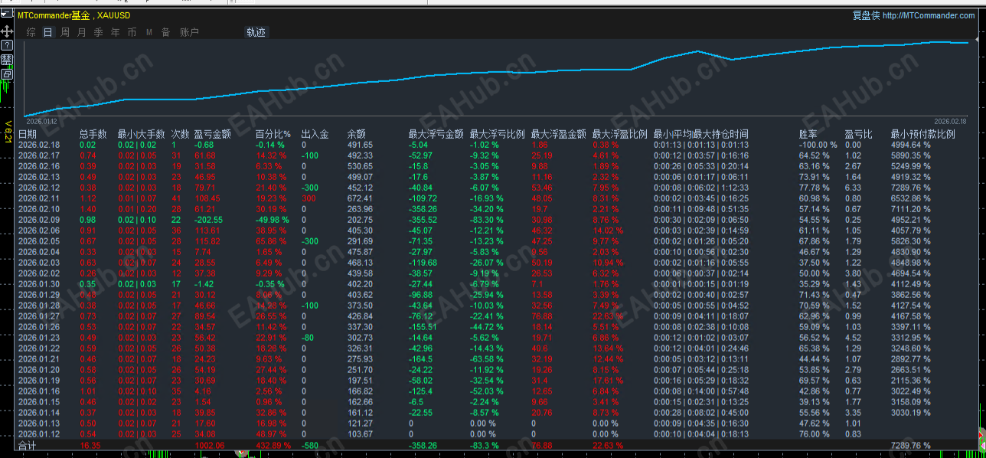Screen dimensions: 986x458
Task: Click the -355.52 floating loss cell
Action: (424, 220)
